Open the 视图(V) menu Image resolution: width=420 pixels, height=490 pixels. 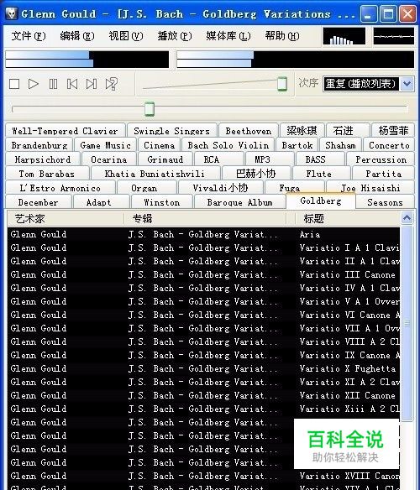tap(126, 36)
